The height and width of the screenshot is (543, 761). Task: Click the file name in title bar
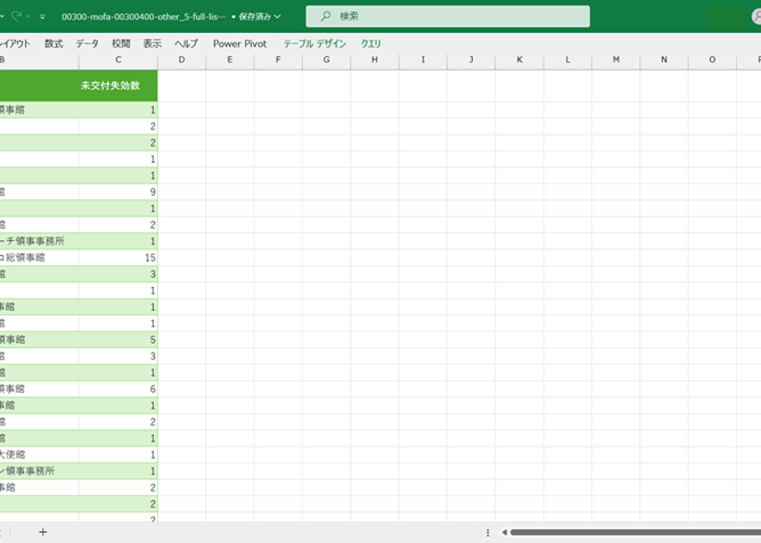pyautogui.click(x=143, y=16)
